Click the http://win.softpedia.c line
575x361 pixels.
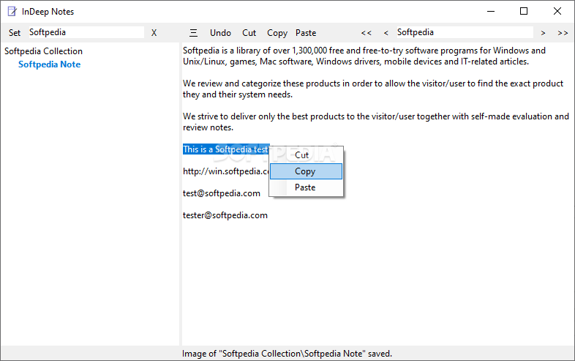coord(226,171)
